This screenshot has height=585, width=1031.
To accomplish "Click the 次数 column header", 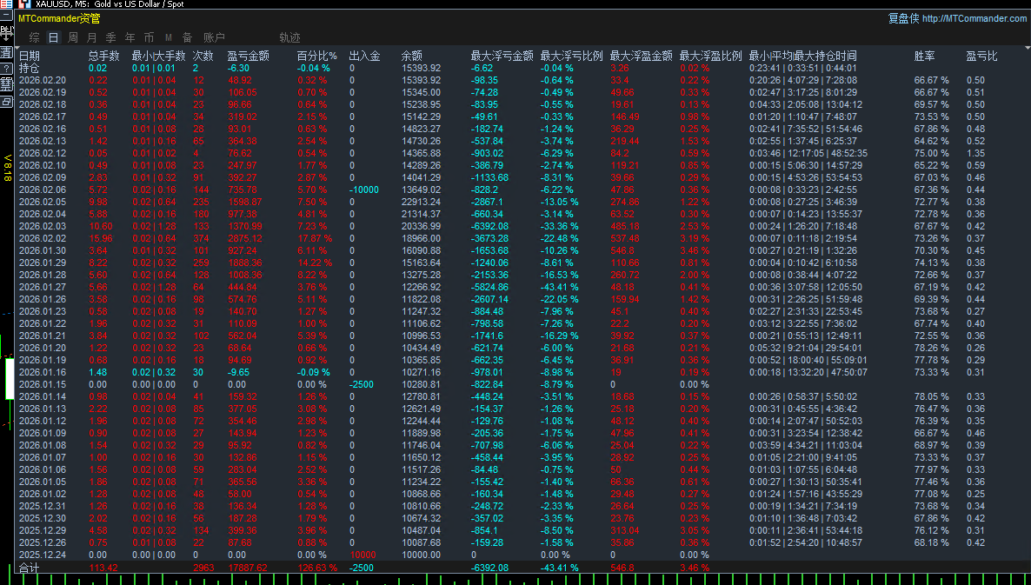I will (203, 56).
